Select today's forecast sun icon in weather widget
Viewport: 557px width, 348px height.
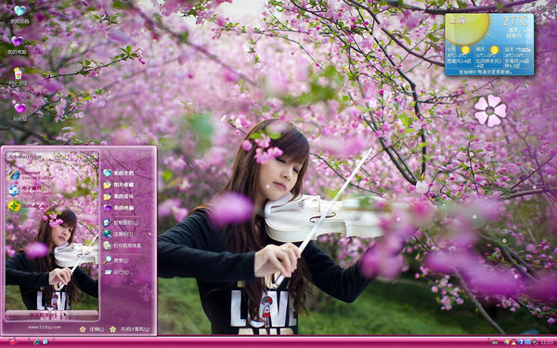tap(465, 50)
